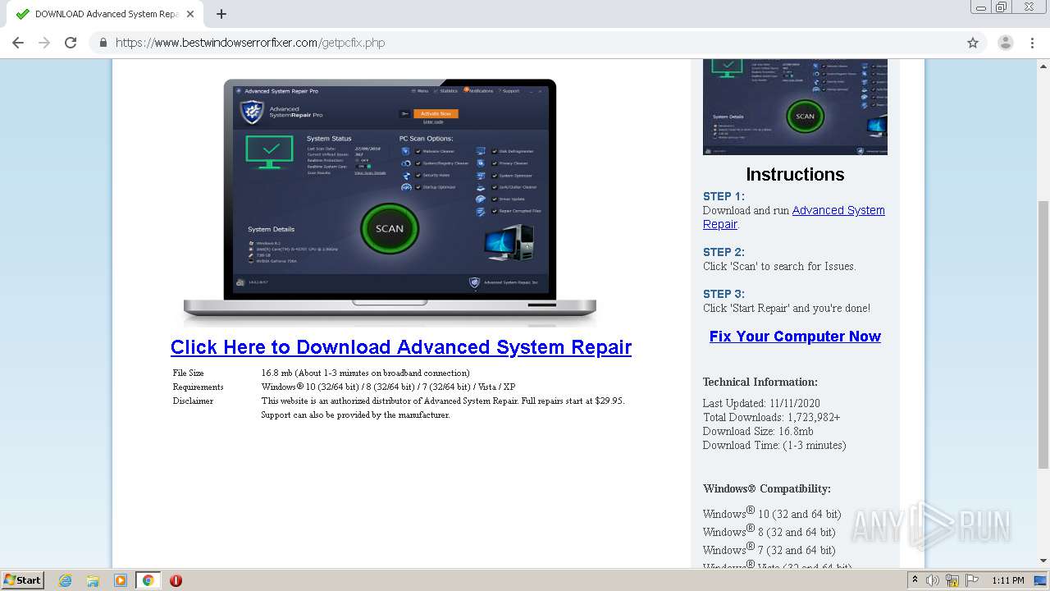This screenshot has width=1050, height=591.
Task: Click the network tray icon
Action: [x=952, y=580]
